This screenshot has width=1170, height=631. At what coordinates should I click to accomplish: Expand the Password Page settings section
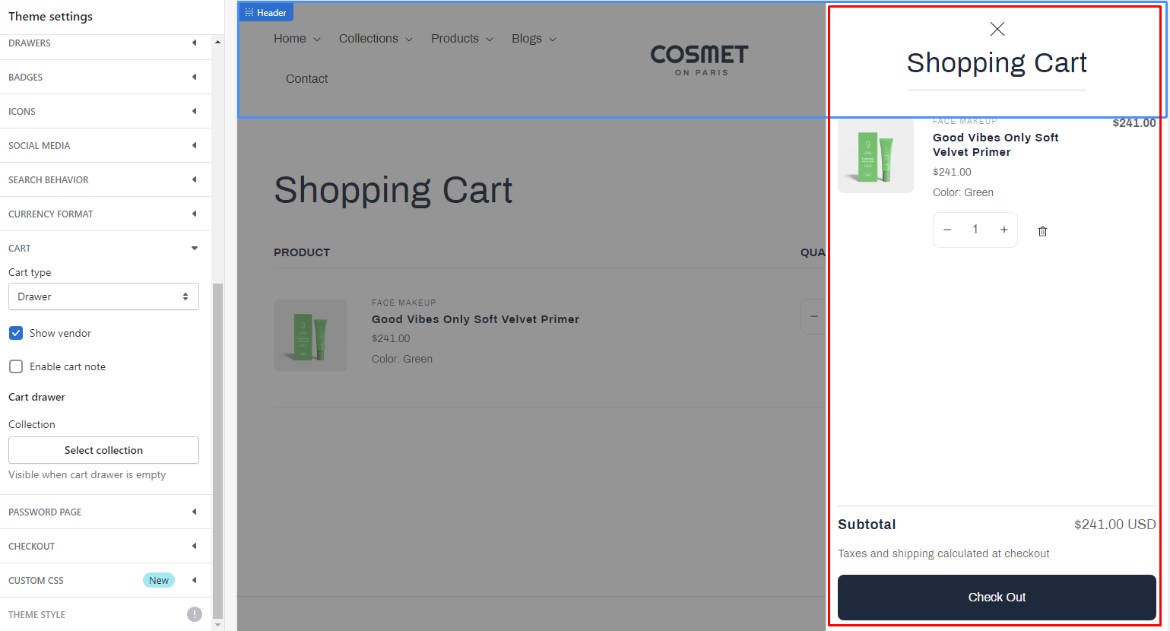point(104,512)
